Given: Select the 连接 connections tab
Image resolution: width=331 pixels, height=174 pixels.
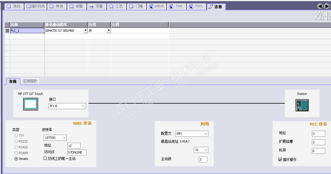Looking at the screenshot, I should pyautogui.click(x=216, y=7).
